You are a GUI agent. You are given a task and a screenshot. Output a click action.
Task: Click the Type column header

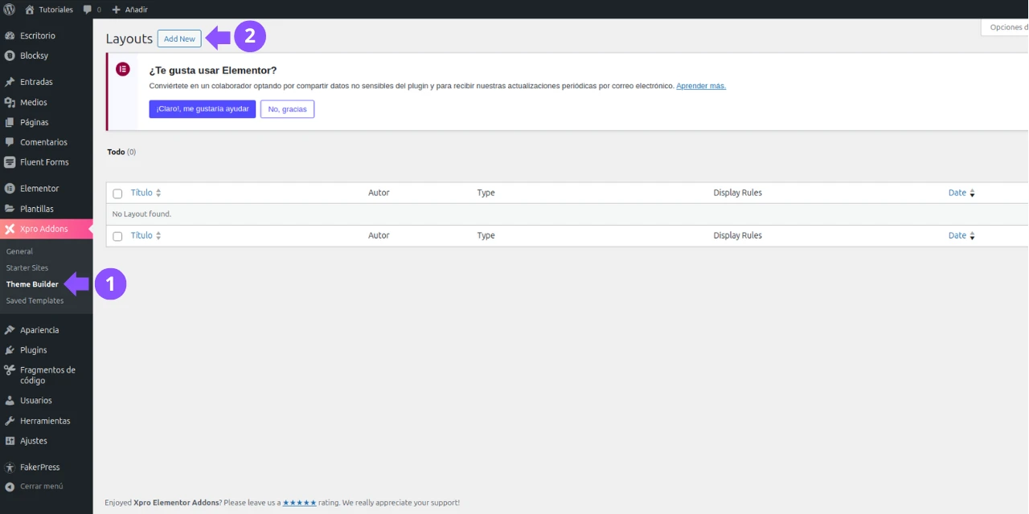coord(486,193)
